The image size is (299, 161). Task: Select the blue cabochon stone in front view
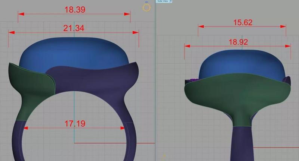[74, 53]
